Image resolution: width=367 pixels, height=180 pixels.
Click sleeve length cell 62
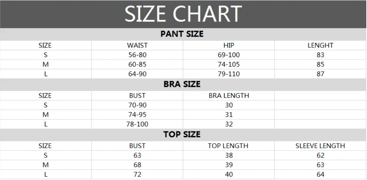coord(320,155)
